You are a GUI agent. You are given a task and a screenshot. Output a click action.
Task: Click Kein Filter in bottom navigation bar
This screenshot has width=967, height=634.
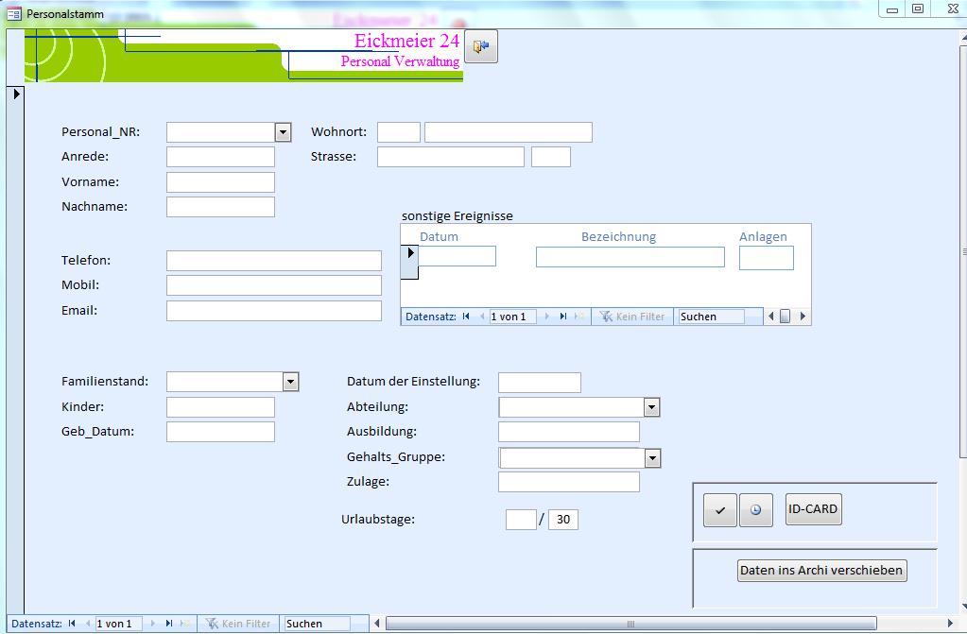pyautogui.click(x=238, y=624)
